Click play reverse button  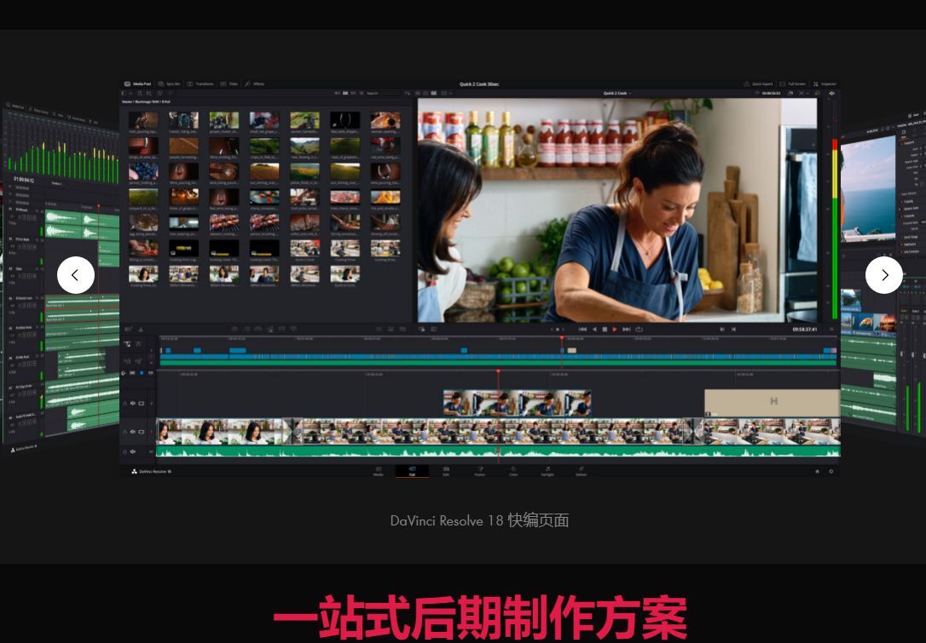tap(594, 330)
